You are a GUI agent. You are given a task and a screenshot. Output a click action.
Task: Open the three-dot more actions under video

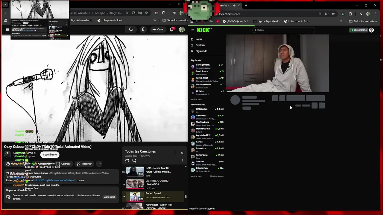coord(99,164)
